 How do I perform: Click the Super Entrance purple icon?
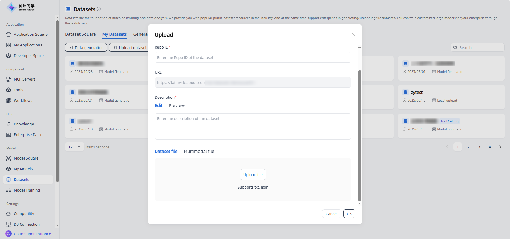click(x=9, y=234)
